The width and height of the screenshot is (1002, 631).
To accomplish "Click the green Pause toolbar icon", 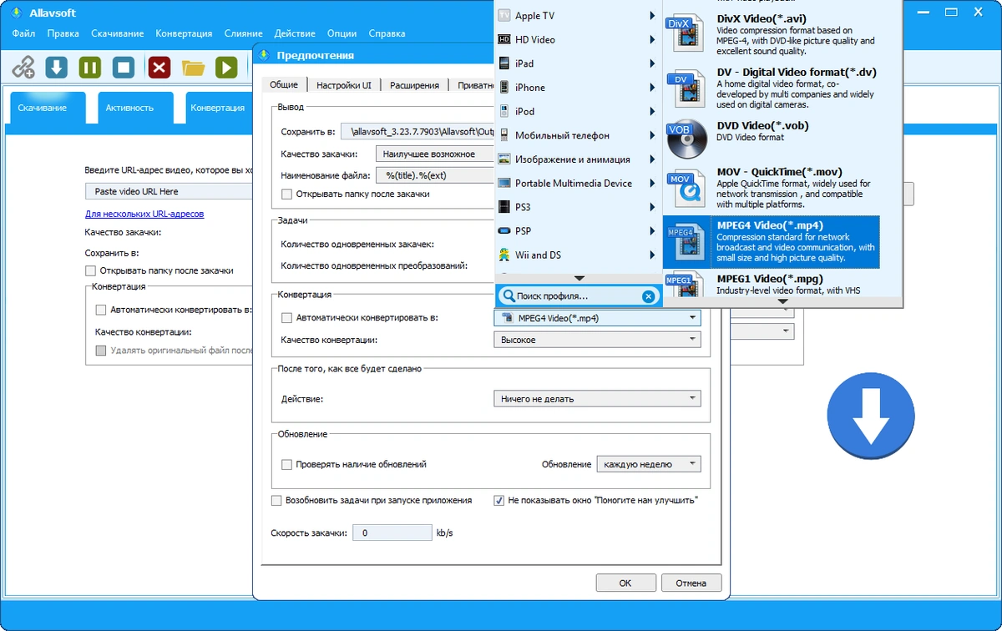I will 90,68.
